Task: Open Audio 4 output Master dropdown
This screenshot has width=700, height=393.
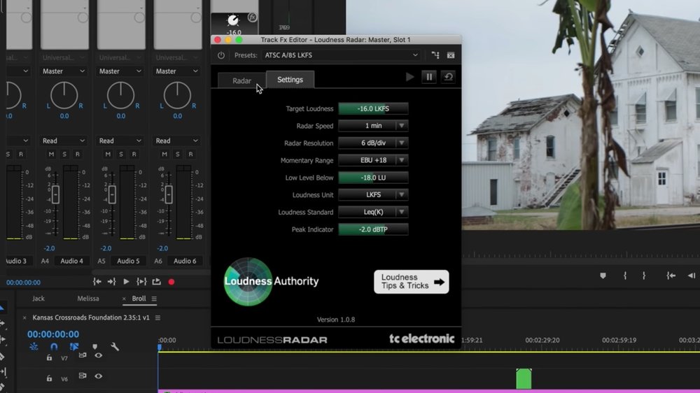Action: [x=64, y=71]
